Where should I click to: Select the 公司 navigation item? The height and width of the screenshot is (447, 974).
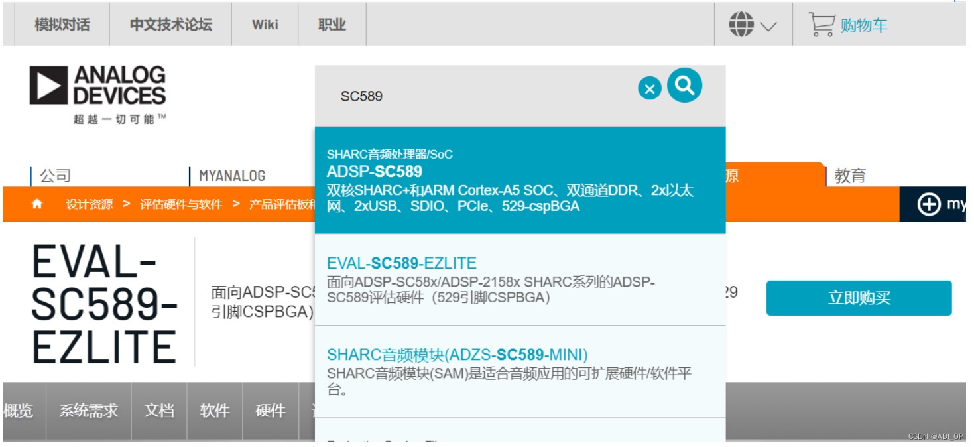pos(55,176)
